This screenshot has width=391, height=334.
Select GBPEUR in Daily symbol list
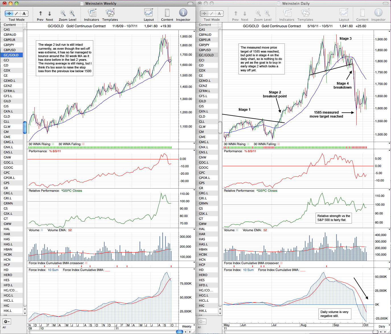[x=207, y=40]
